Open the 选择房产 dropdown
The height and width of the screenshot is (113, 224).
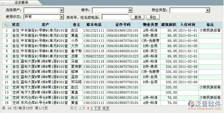62,10
